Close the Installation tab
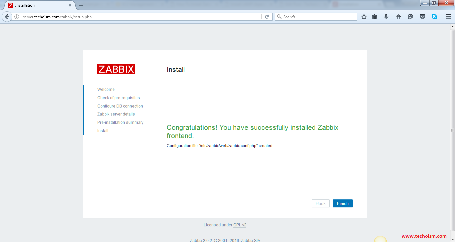The image size is (455, 242). pos(70,5)
